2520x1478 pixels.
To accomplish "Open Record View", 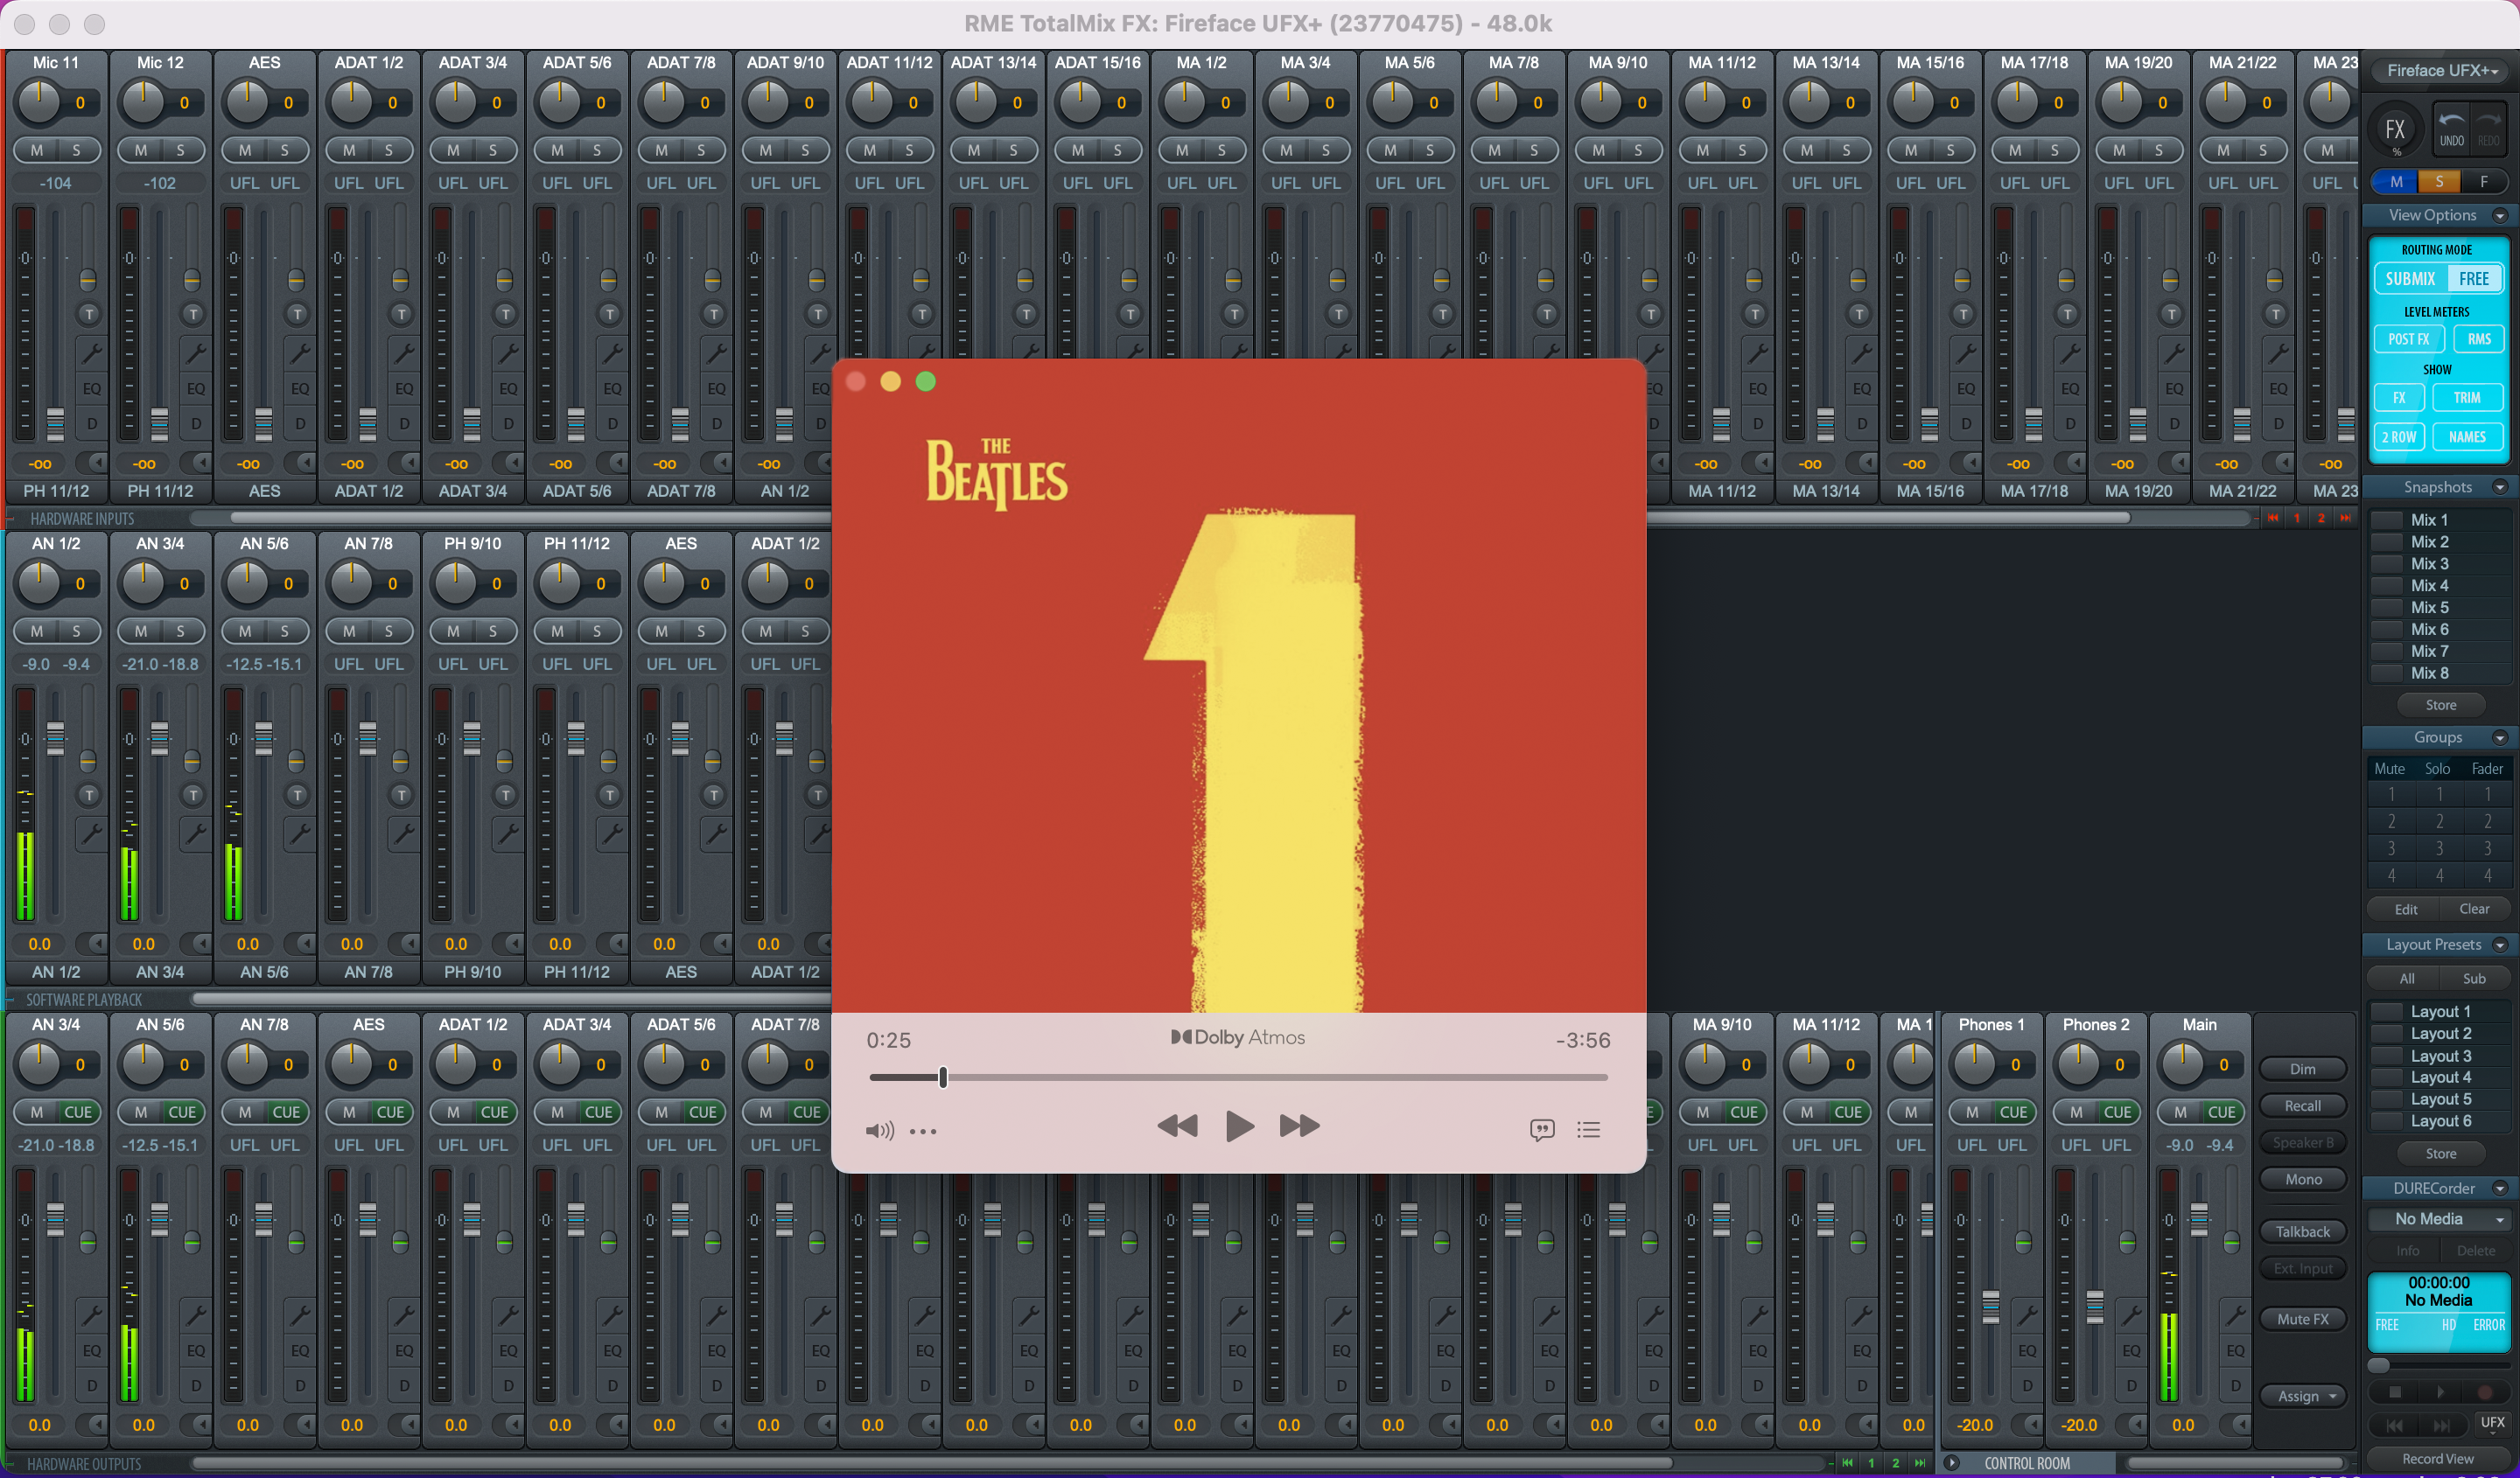I will pos(2438,1459).
